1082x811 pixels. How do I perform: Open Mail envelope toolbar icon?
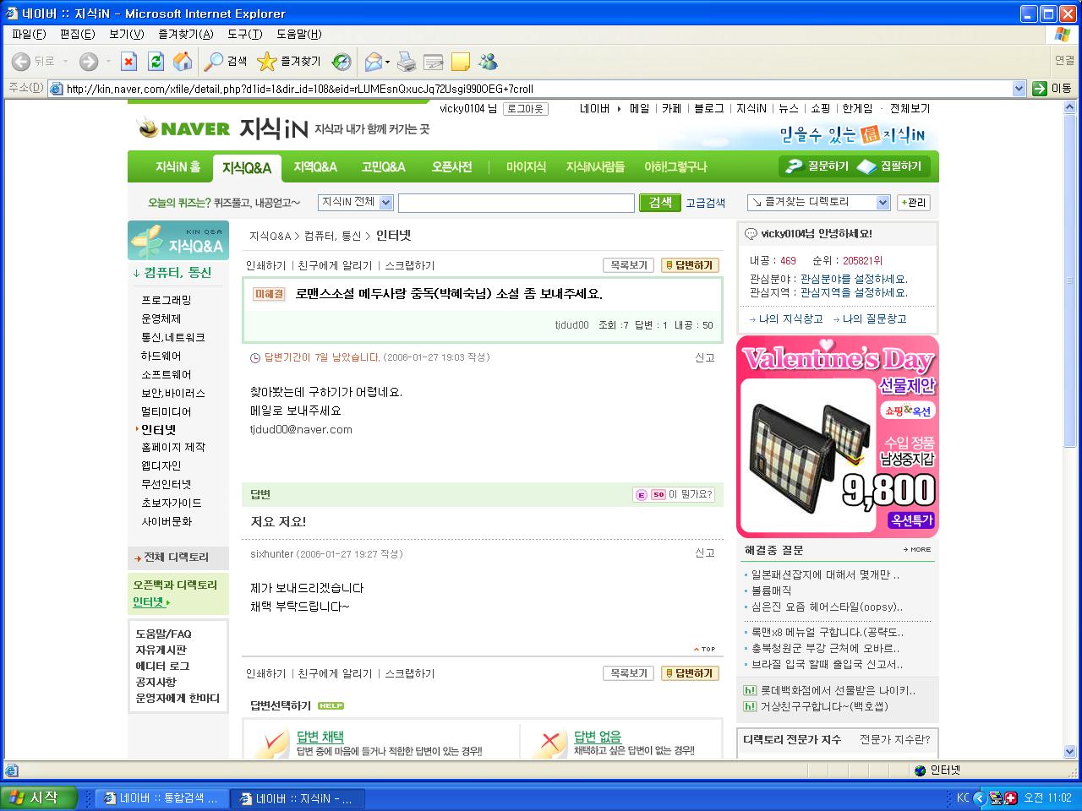click(x=373, y=62)
